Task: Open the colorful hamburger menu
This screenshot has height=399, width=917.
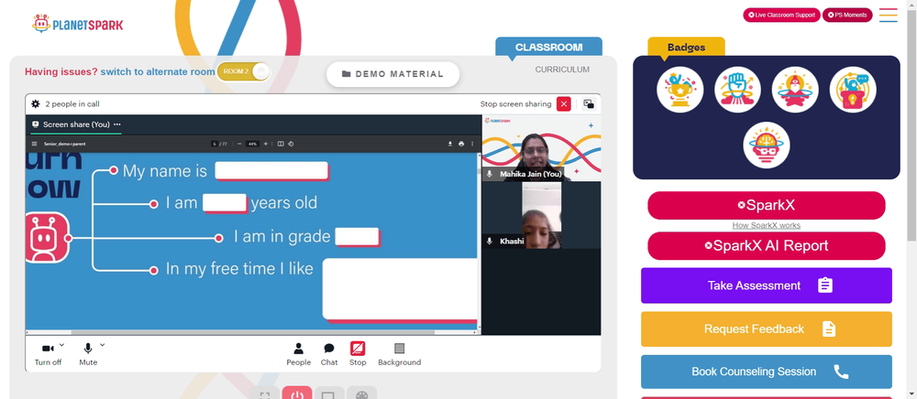Action: pyautogui.click(x=888, y=16)
